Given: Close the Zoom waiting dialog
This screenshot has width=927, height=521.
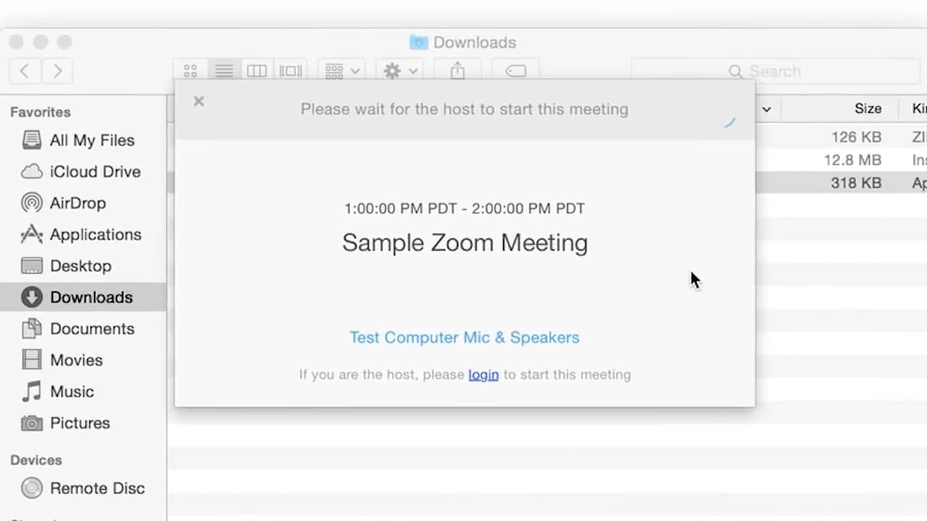Looking at the screenshot, I should [x=199, y=101].
